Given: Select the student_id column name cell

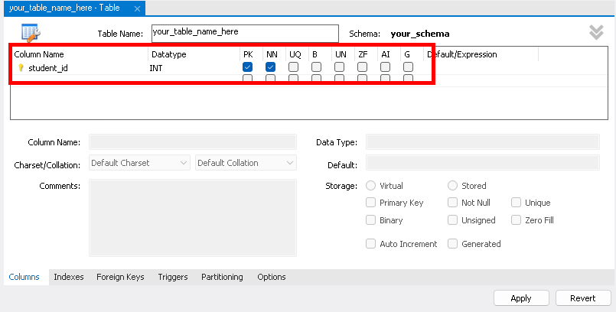Looking at the screenshot, I should tap(48, 68).
